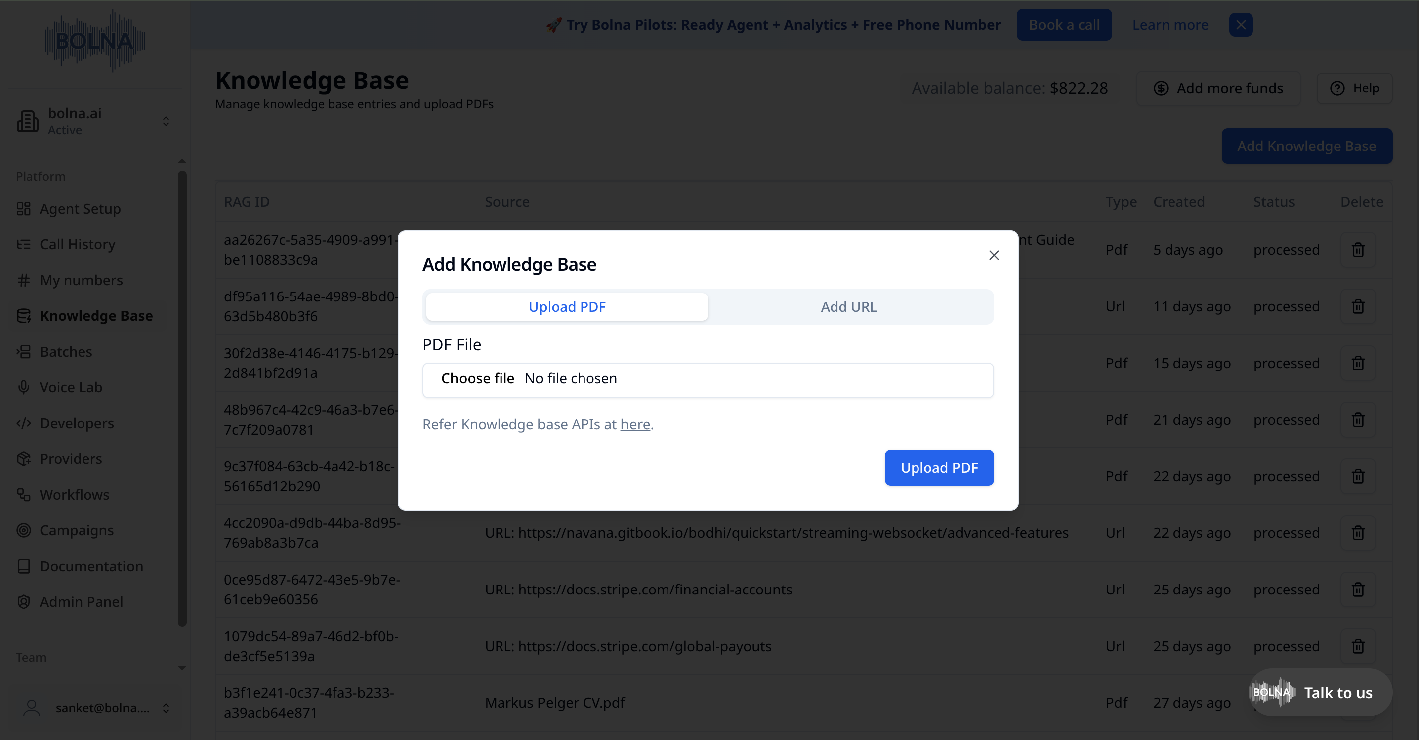Click Choose file to pick a PDF
The height and width of the screenshot is (740, 1419).
(478, 378)
